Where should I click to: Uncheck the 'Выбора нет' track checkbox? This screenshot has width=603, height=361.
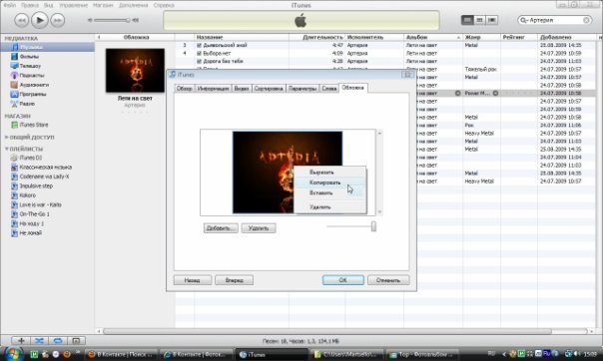coord(200,54)
